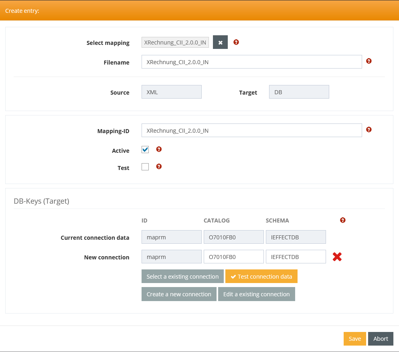
Task: Select a existing connection button
Action: pos(182,277)
